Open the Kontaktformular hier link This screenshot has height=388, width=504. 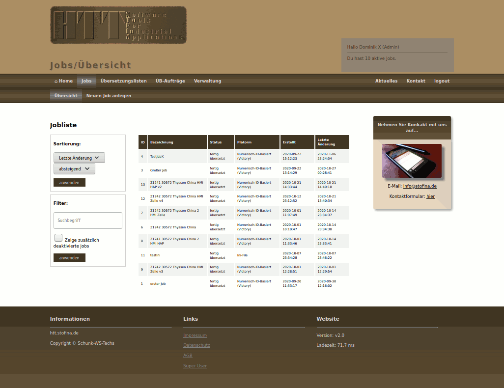click(x=430, y=196)
